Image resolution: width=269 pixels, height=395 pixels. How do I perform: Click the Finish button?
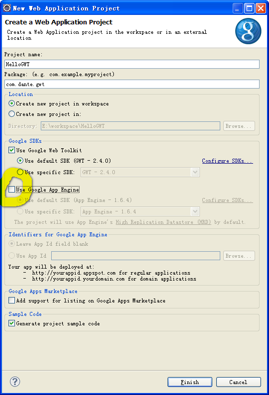[x=189, y=382]
